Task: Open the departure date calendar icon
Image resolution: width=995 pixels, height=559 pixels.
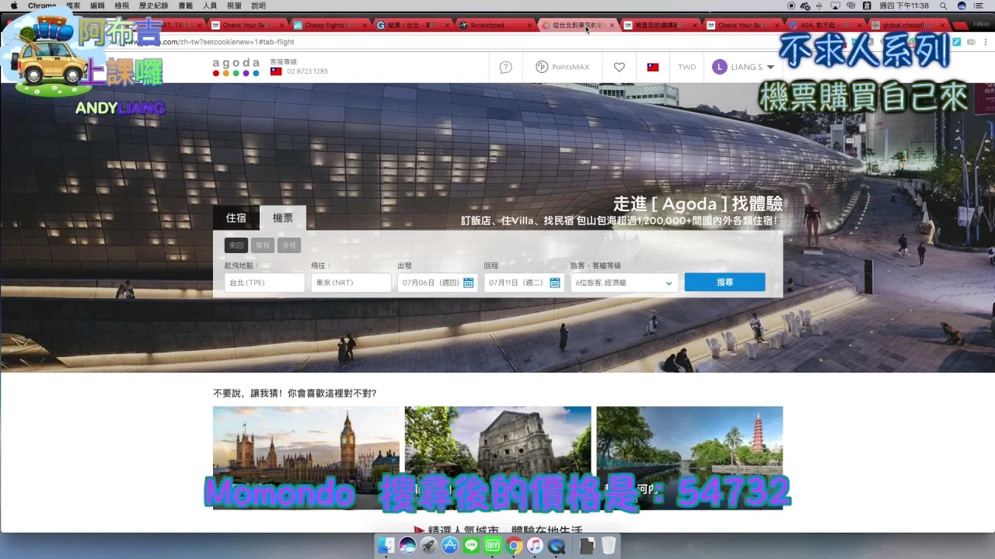Action: [469, 283]
